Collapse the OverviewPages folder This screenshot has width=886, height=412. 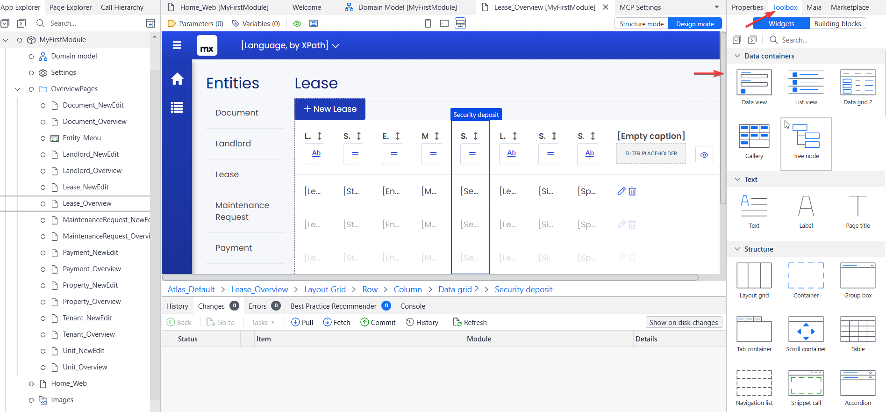(18, 89)
